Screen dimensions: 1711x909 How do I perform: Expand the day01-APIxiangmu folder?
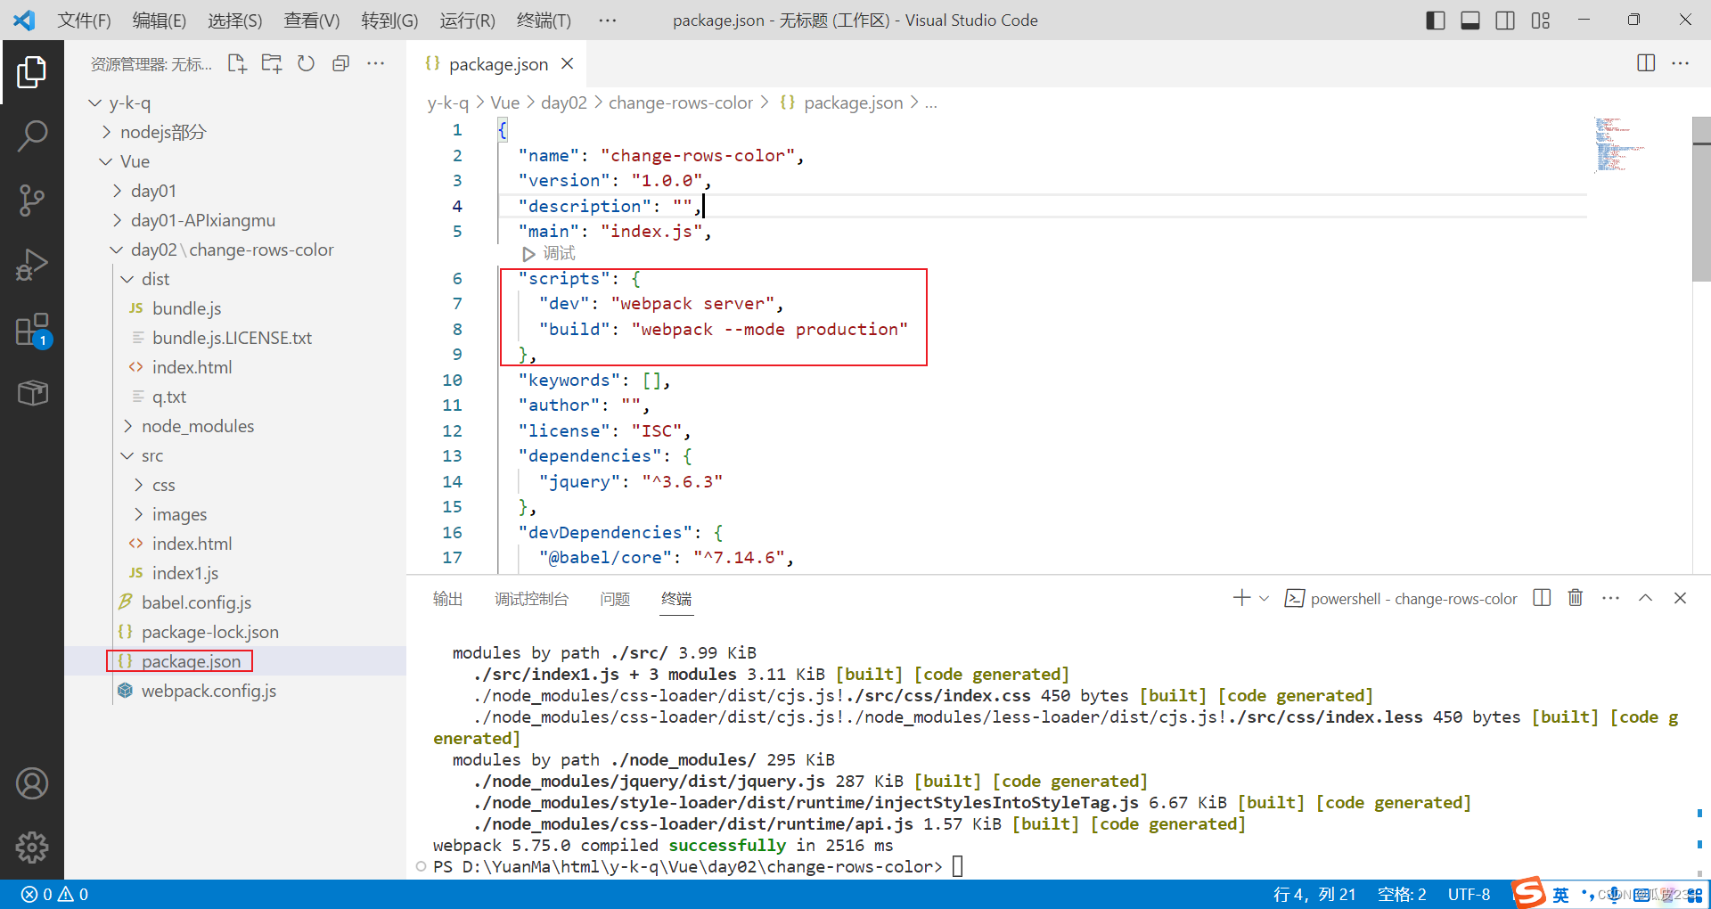235,221
